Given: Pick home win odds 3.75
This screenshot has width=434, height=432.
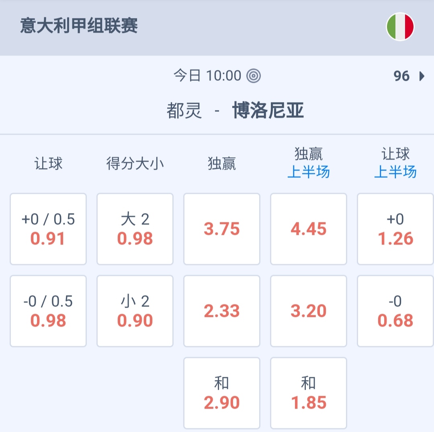Looking at the screenshot, I should pyautogui.click(x=222, y=229).
